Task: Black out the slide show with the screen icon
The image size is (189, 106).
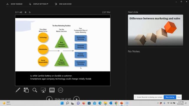Action: (x=43, y=90)
